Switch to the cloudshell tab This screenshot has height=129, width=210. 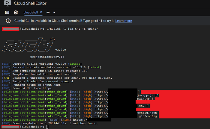point(31,13)
